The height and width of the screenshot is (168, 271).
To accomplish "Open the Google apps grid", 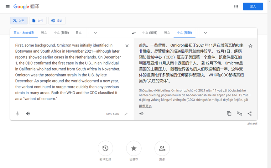I will [236, 7].
